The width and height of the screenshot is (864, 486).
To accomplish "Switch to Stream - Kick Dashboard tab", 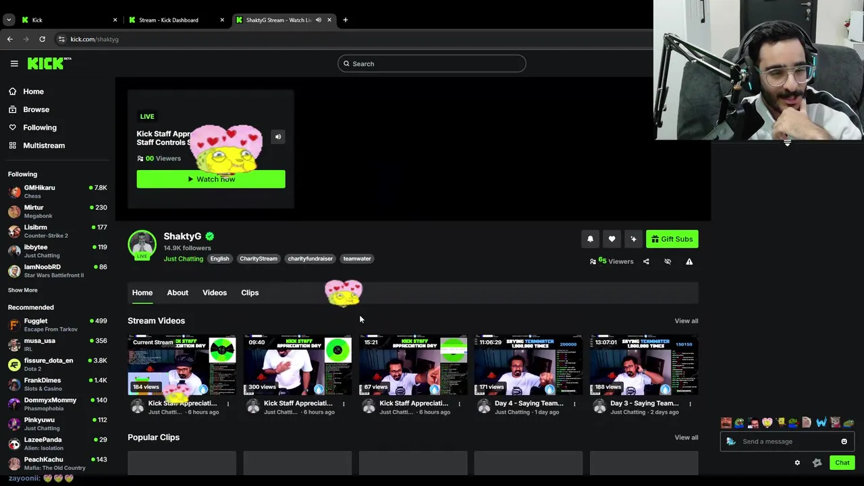I will [175, 20].
